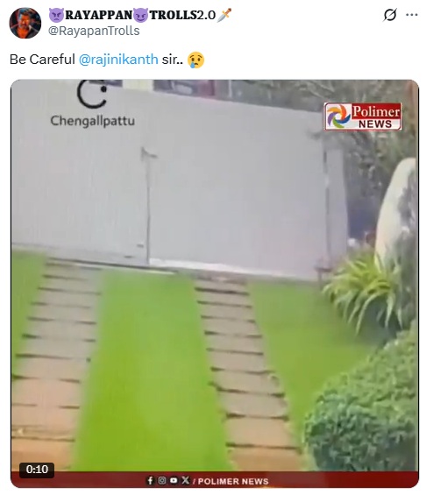Play the video showing the white gate
Image resolution: width=426 pixels, height=495 pixels.
tap(215, 284)
